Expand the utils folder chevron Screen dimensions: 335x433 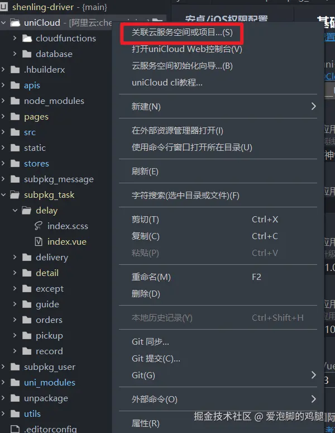tap(3, 413)
